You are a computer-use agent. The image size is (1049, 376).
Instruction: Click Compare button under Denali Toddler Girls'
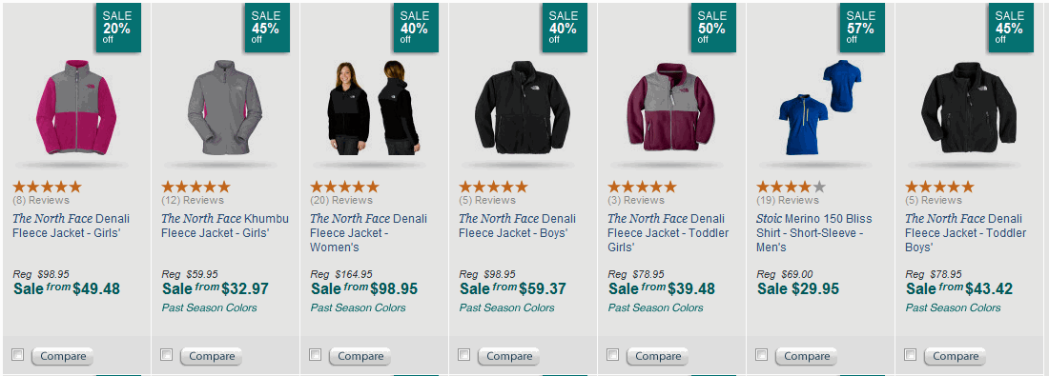pos(658,356)
